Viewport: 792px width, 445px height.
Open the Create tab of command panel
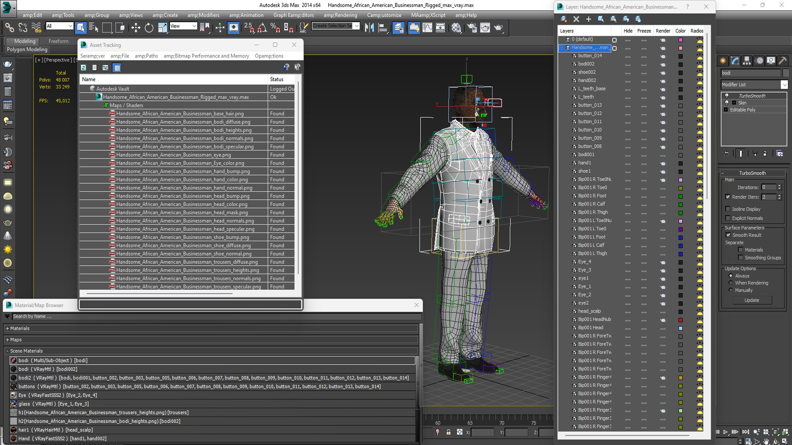(723, 61)
